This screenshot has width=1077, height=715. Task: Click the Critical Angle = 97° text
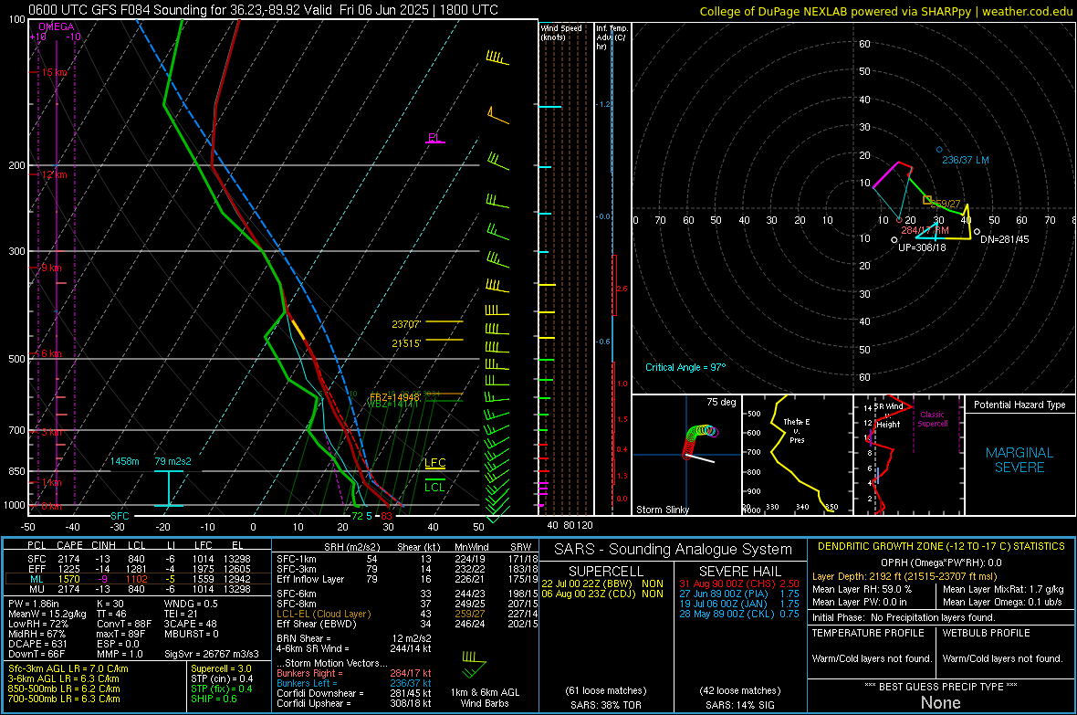[x=685, y=367]
